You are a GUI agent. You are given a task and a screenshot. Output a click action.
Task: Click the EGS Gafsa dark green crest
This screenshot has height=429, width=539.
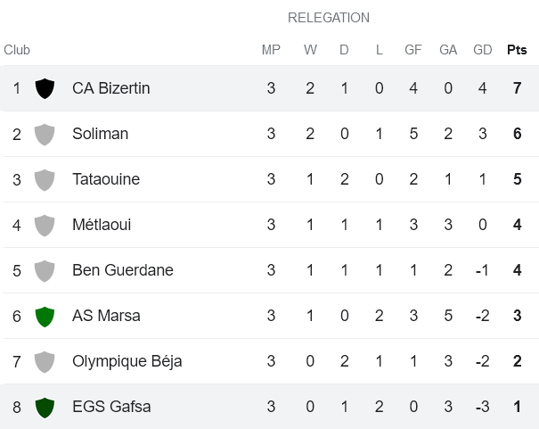point(45,407)
